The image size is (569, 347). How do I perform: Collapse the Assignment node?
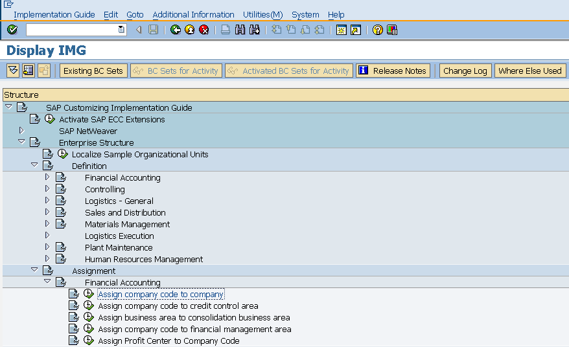coord(34,269)
